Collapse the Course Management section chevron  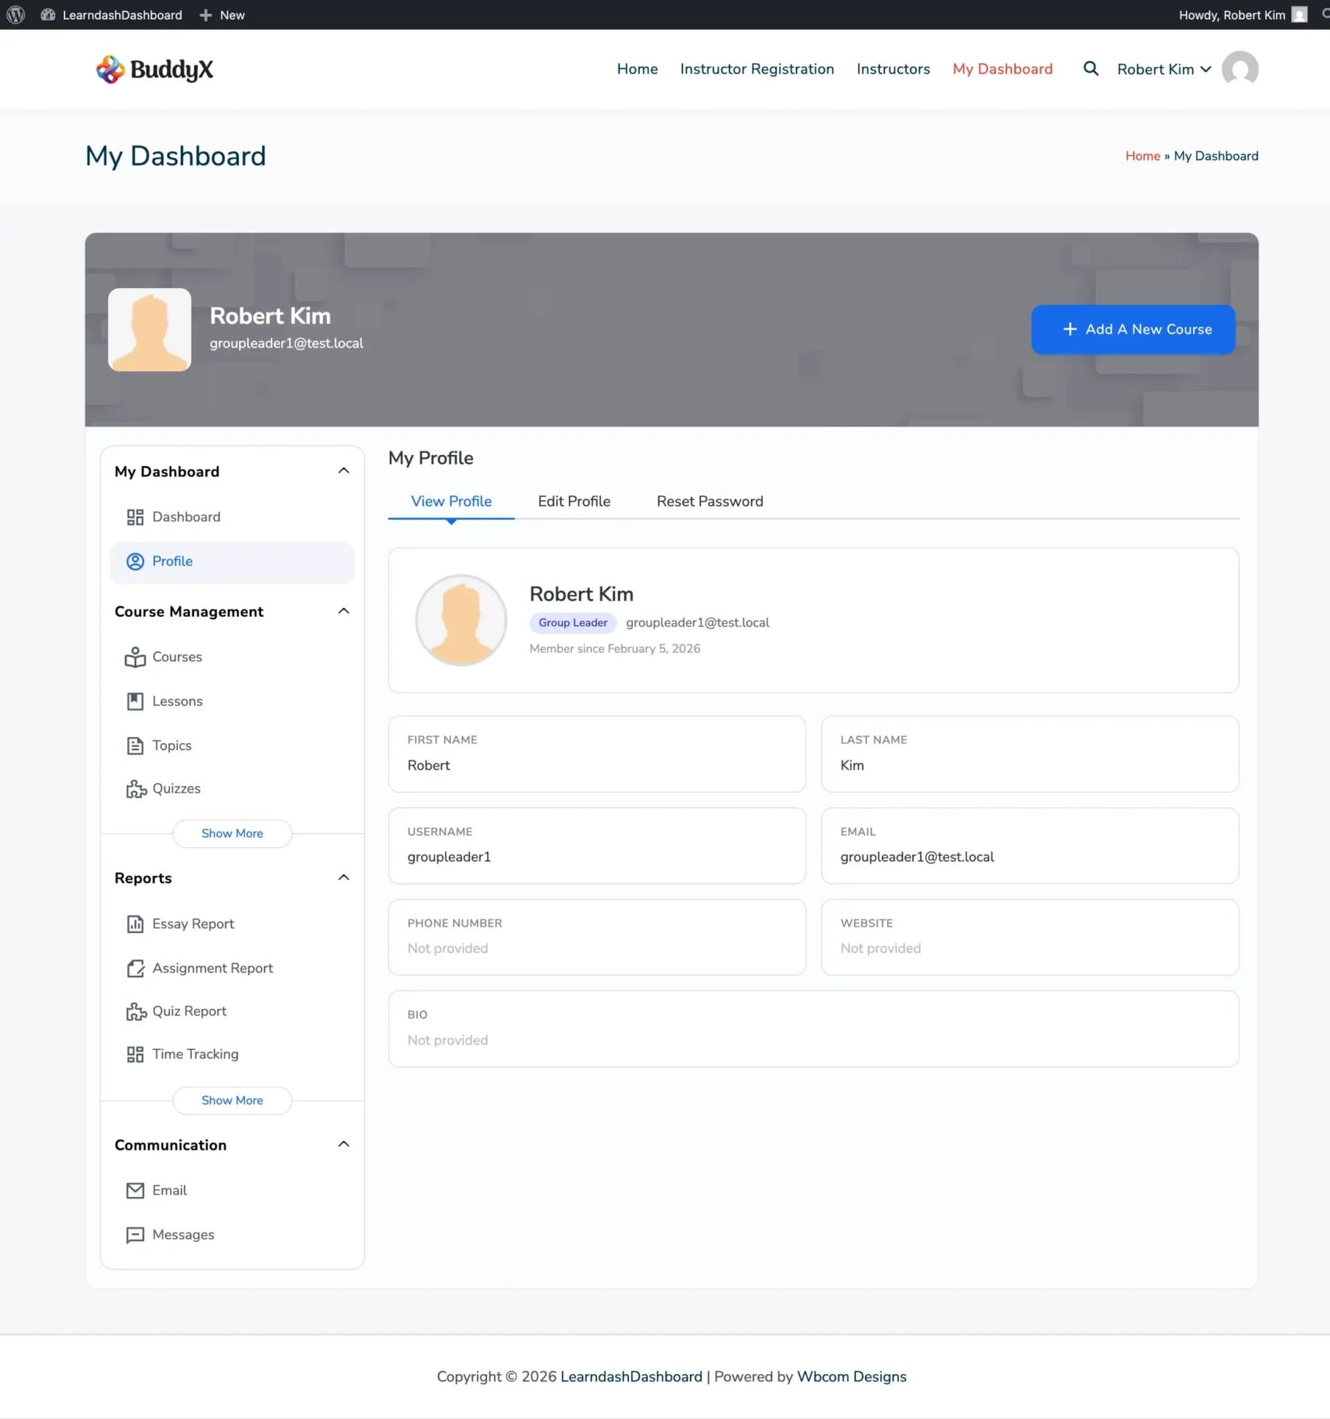(344, 611)
